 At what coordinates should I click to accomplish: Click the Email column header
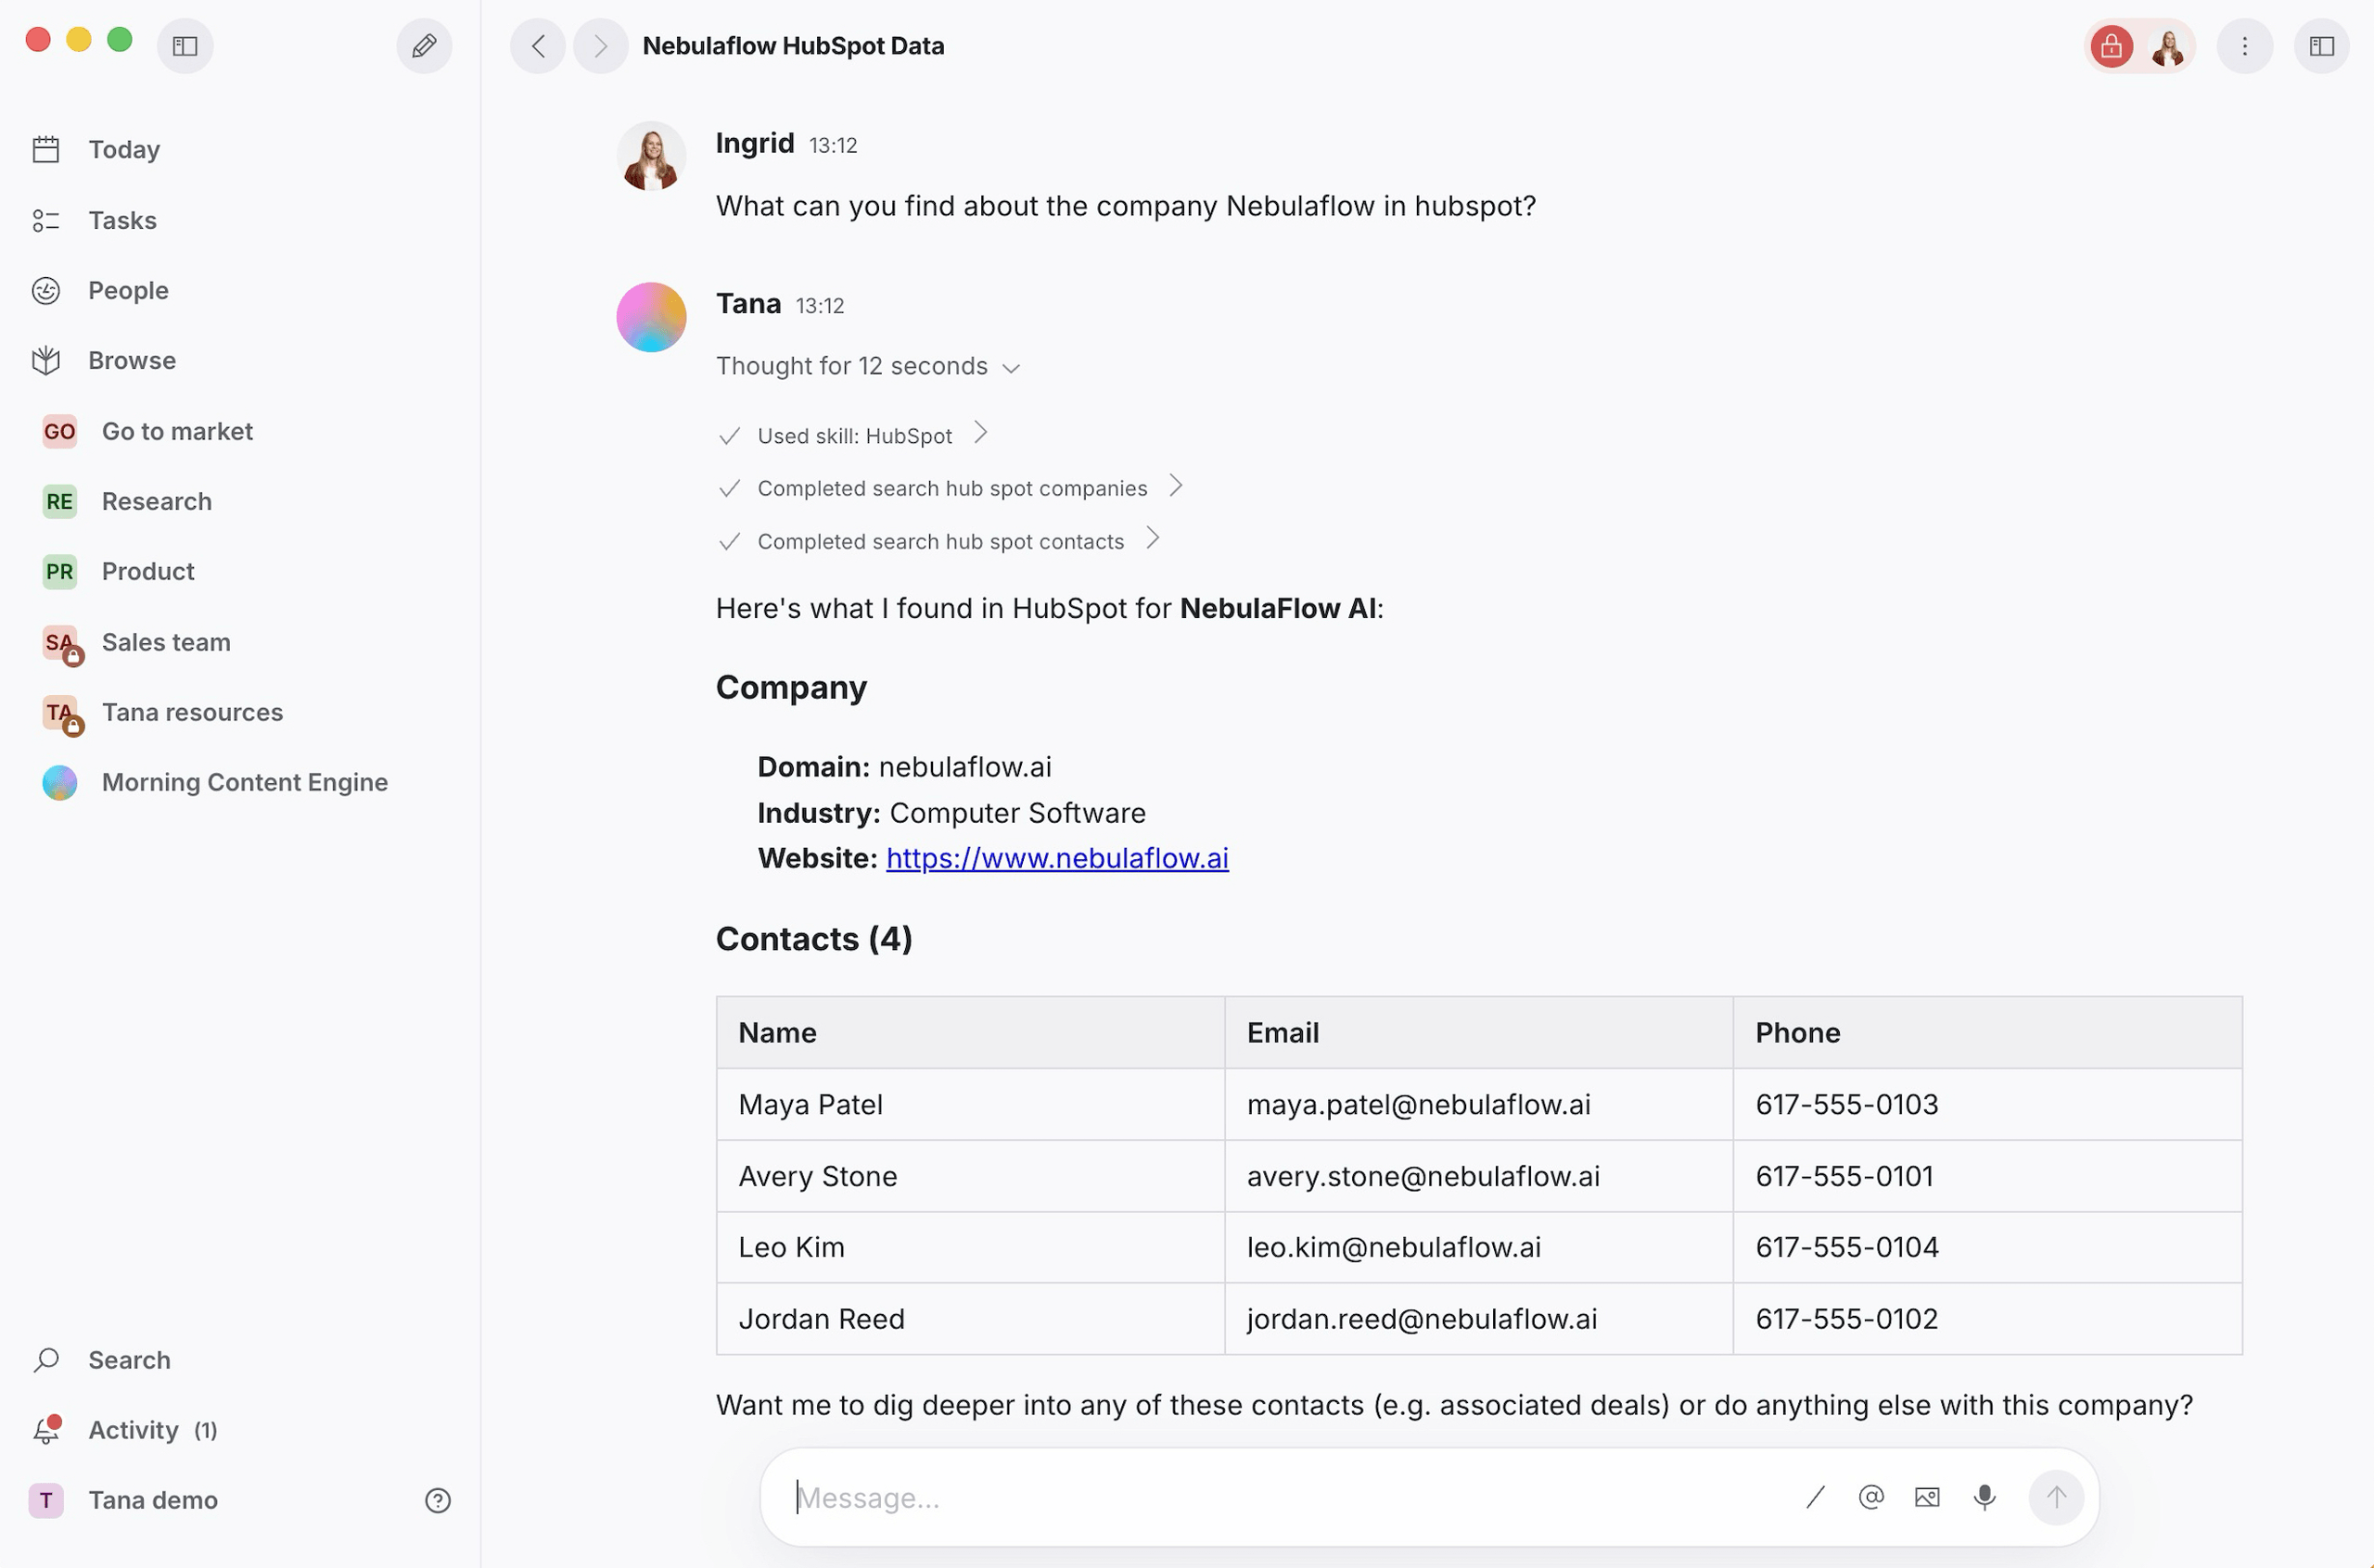(1478, 1032)
